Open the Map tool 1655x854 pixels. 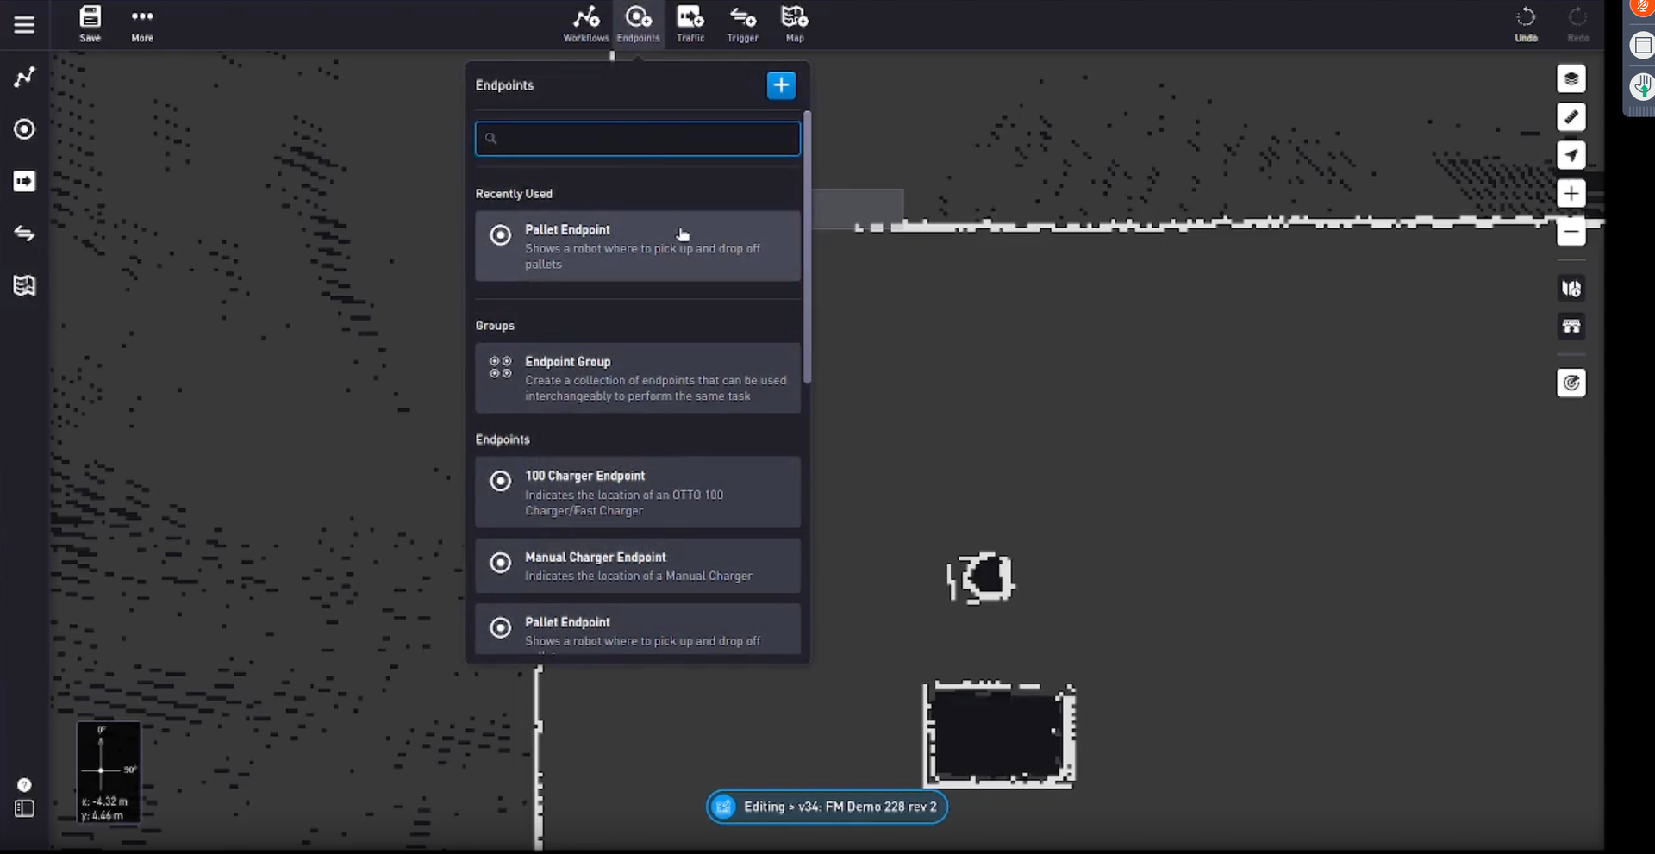(795, 24)
